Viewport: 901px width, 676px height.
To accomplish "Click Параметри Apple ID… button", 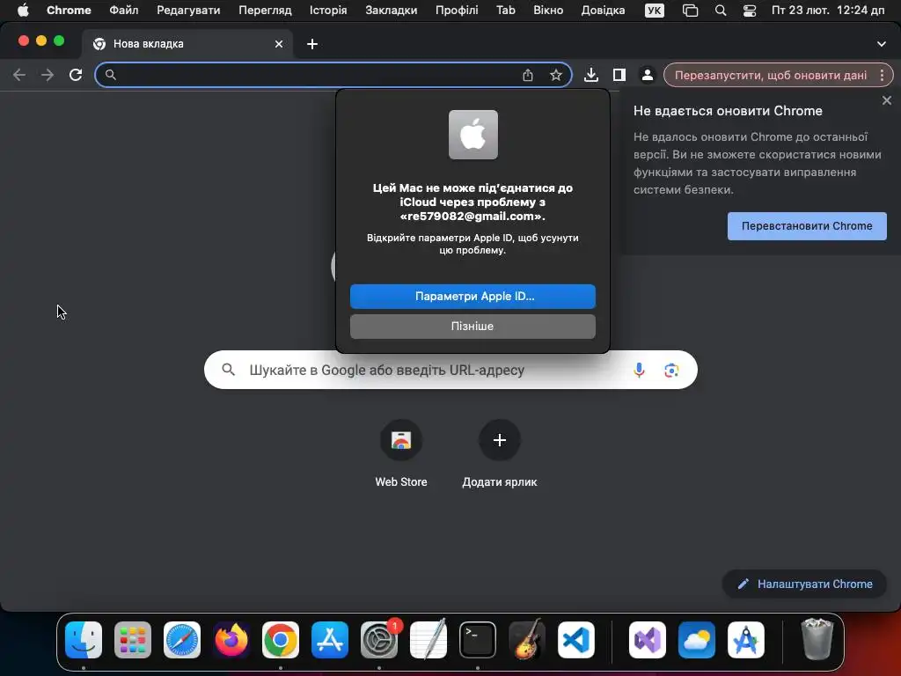I will point(472,296).
